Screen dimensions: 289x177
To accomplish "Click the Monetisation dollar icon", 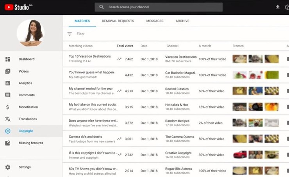I will (x=7, y=107).
